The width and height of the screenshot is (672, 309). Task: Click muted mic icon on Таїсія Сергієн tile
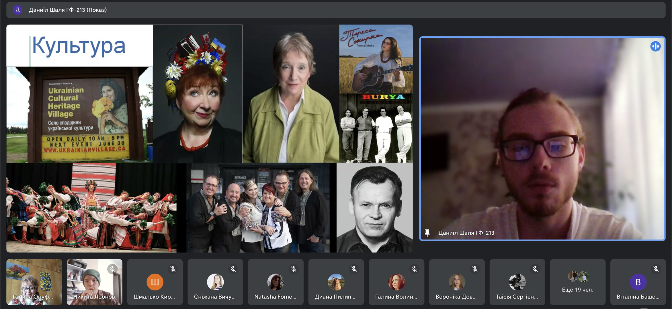click(535, 269)
